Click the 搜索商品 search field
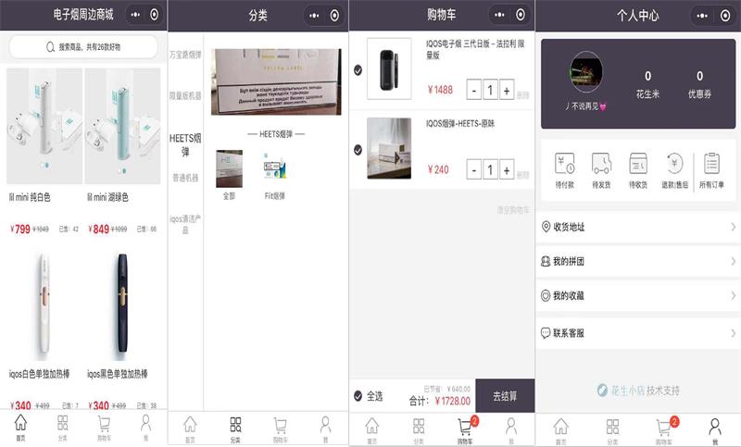 coord(83,47)
